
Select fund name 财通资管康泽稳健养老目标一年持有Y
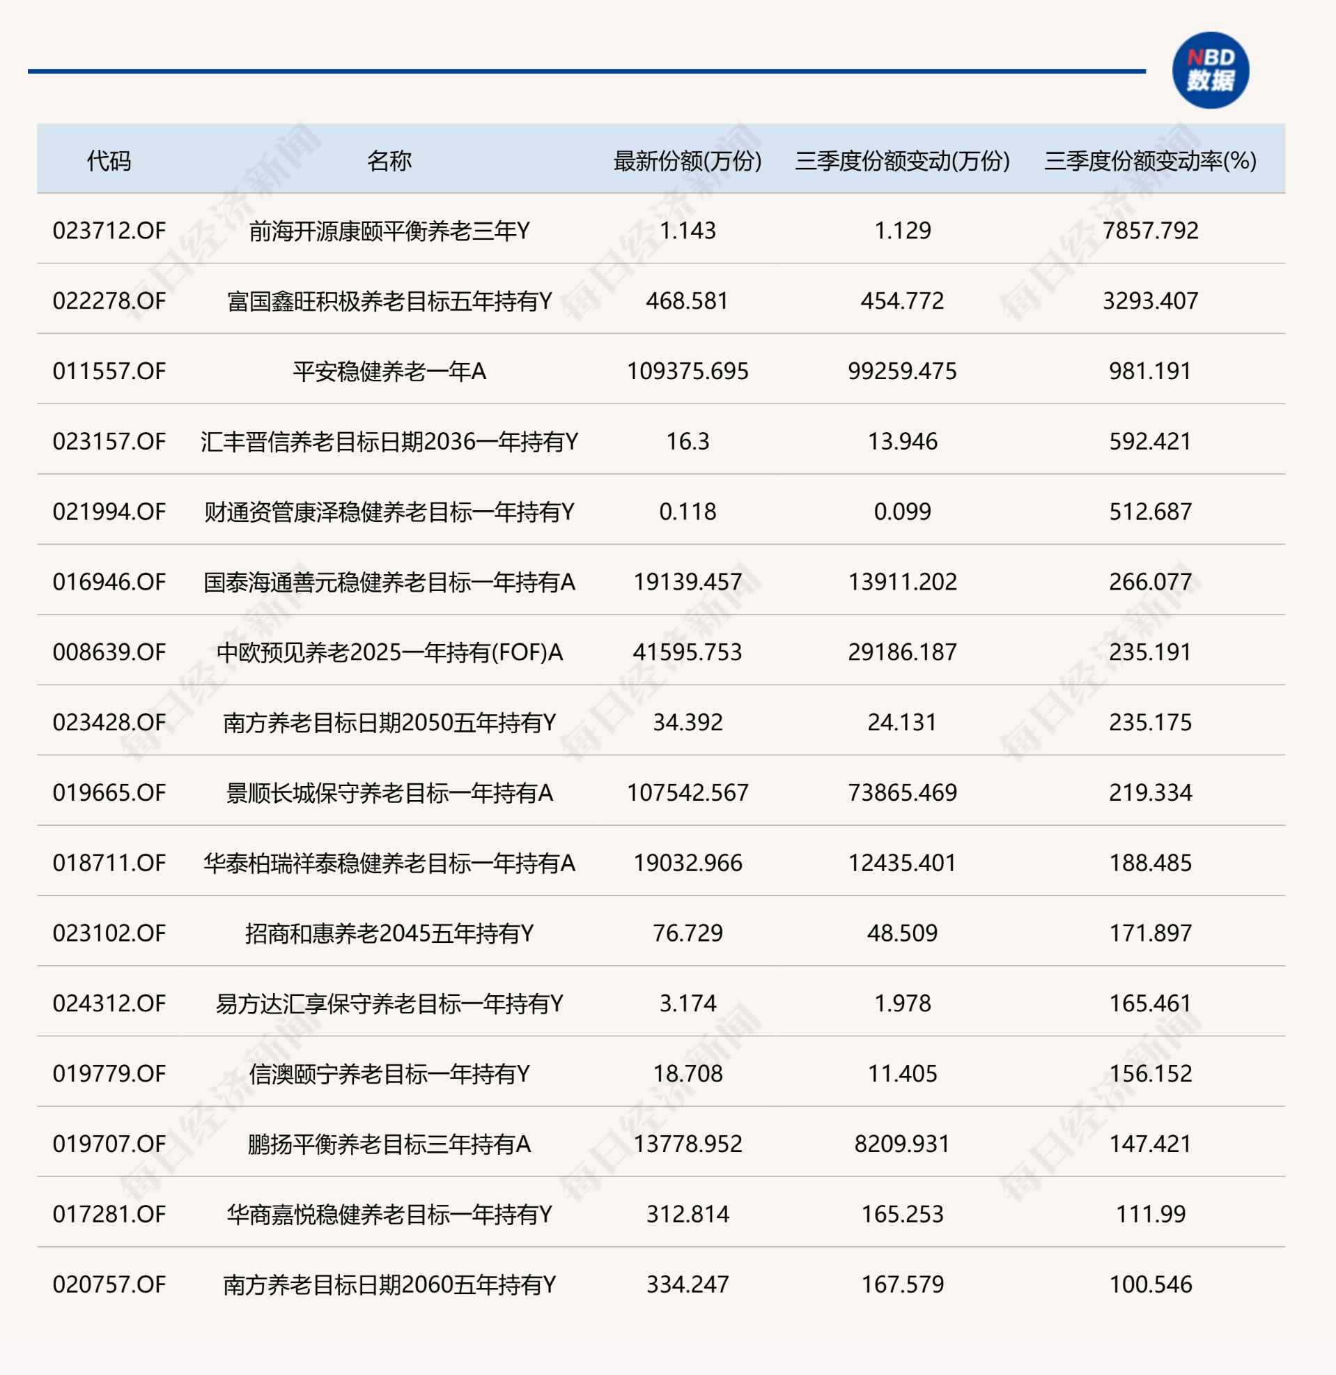[389, 511]
